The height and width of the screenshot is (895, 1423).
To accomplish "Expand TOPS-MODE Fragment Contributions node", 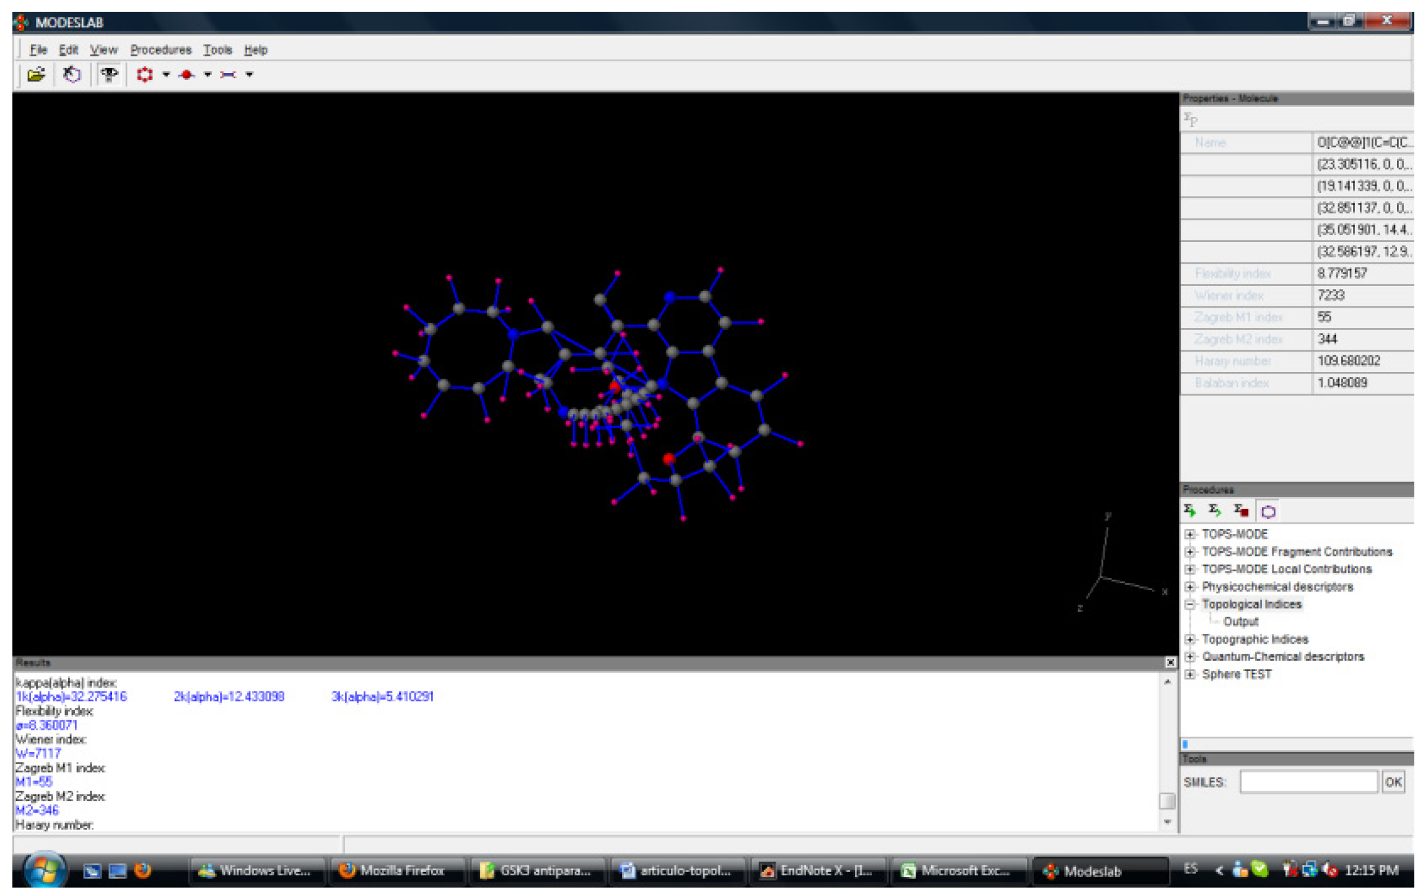I will pos(1189,551).
